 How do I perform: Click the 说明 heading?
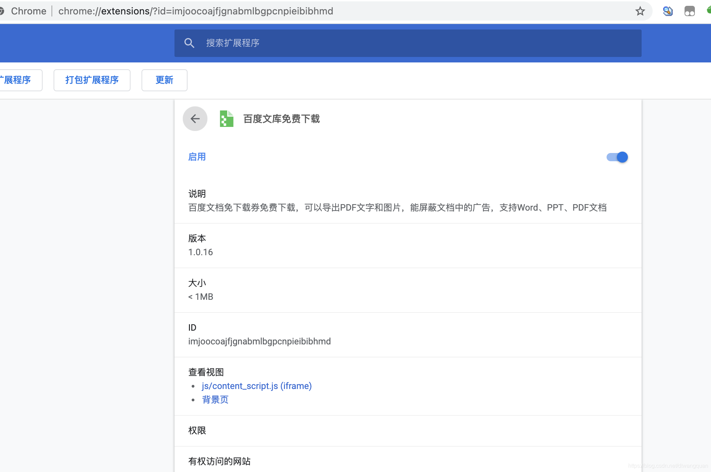coord(197,194)
